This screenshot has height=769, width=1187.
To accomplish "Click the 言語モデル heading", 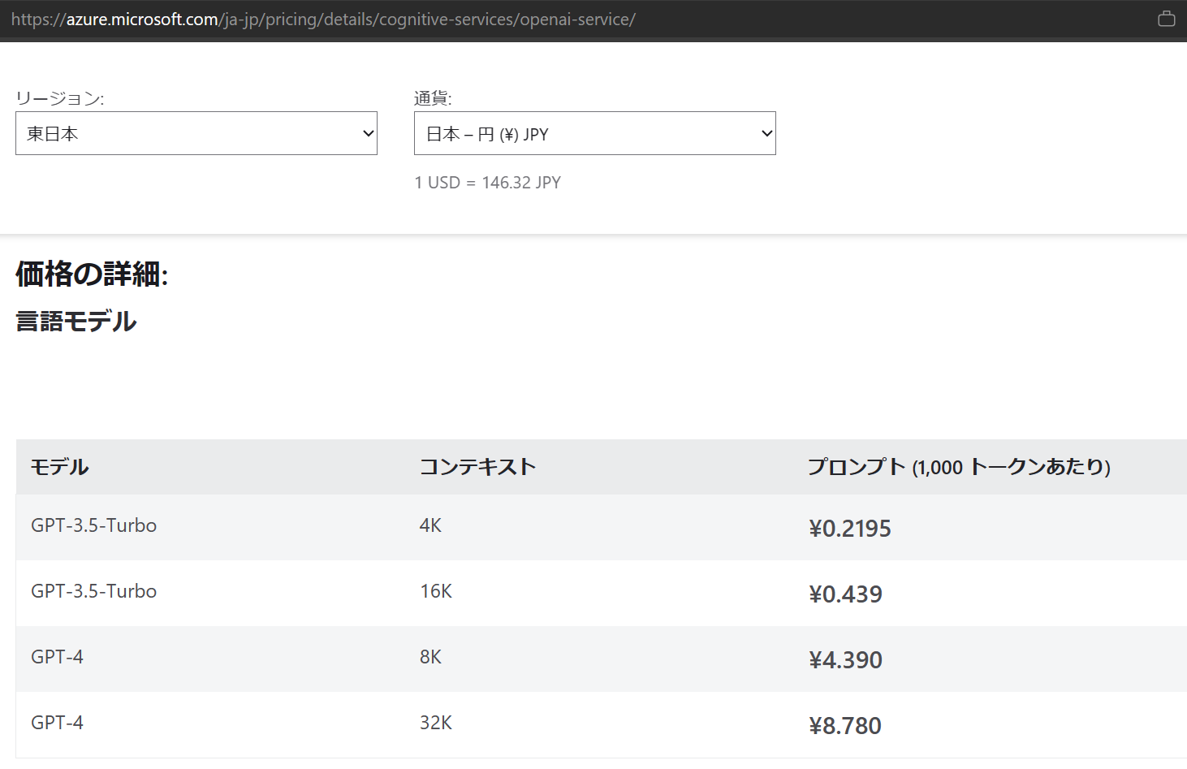I will [76, 322].
